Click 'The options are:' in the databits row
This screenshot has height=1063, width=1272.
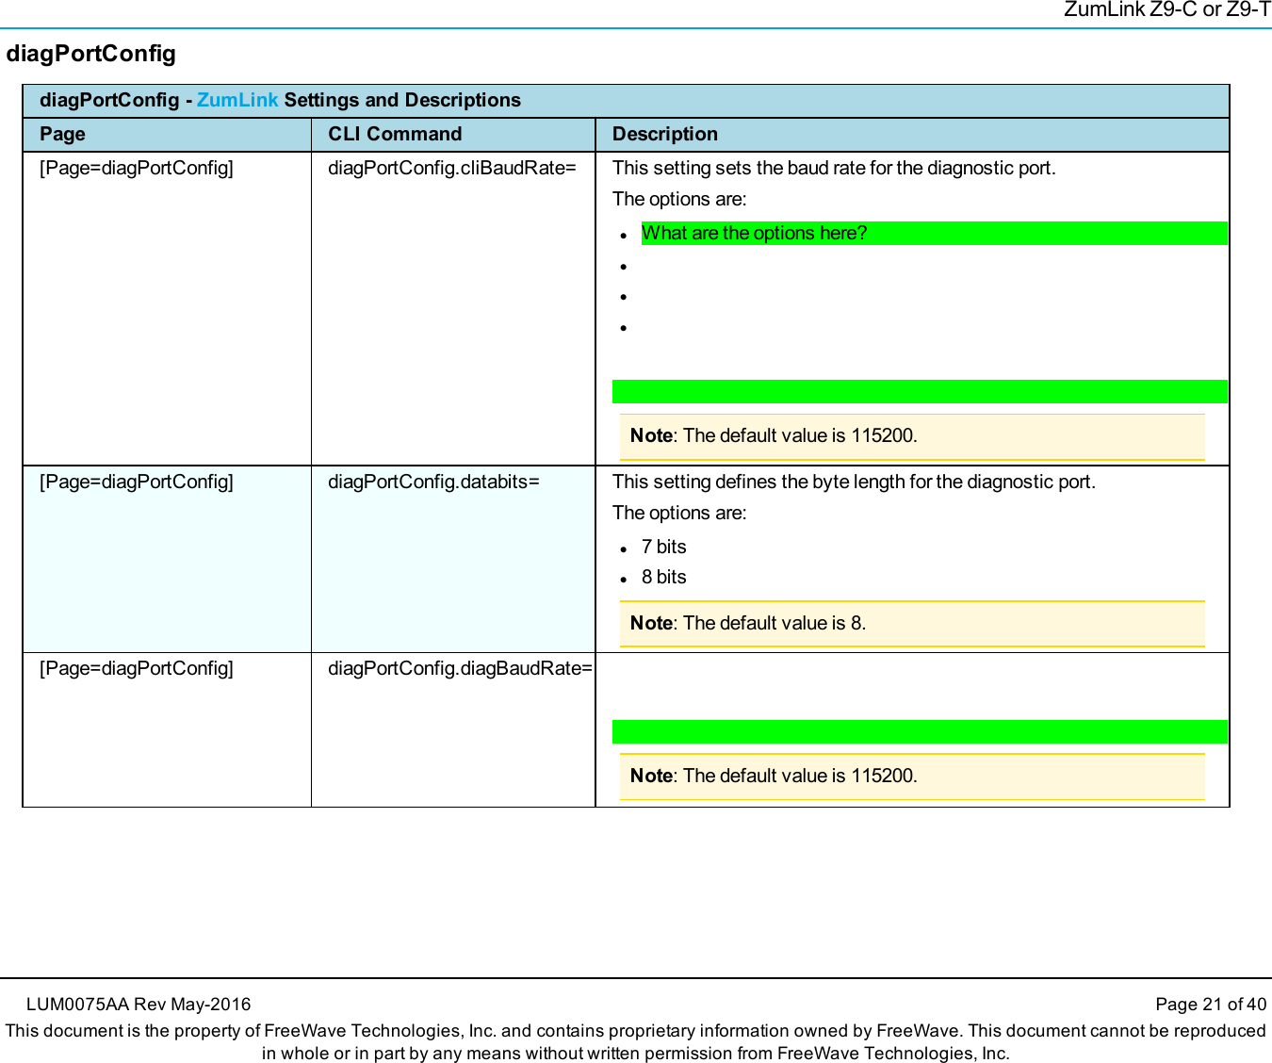pyautogui.click(x=679, y=513)
